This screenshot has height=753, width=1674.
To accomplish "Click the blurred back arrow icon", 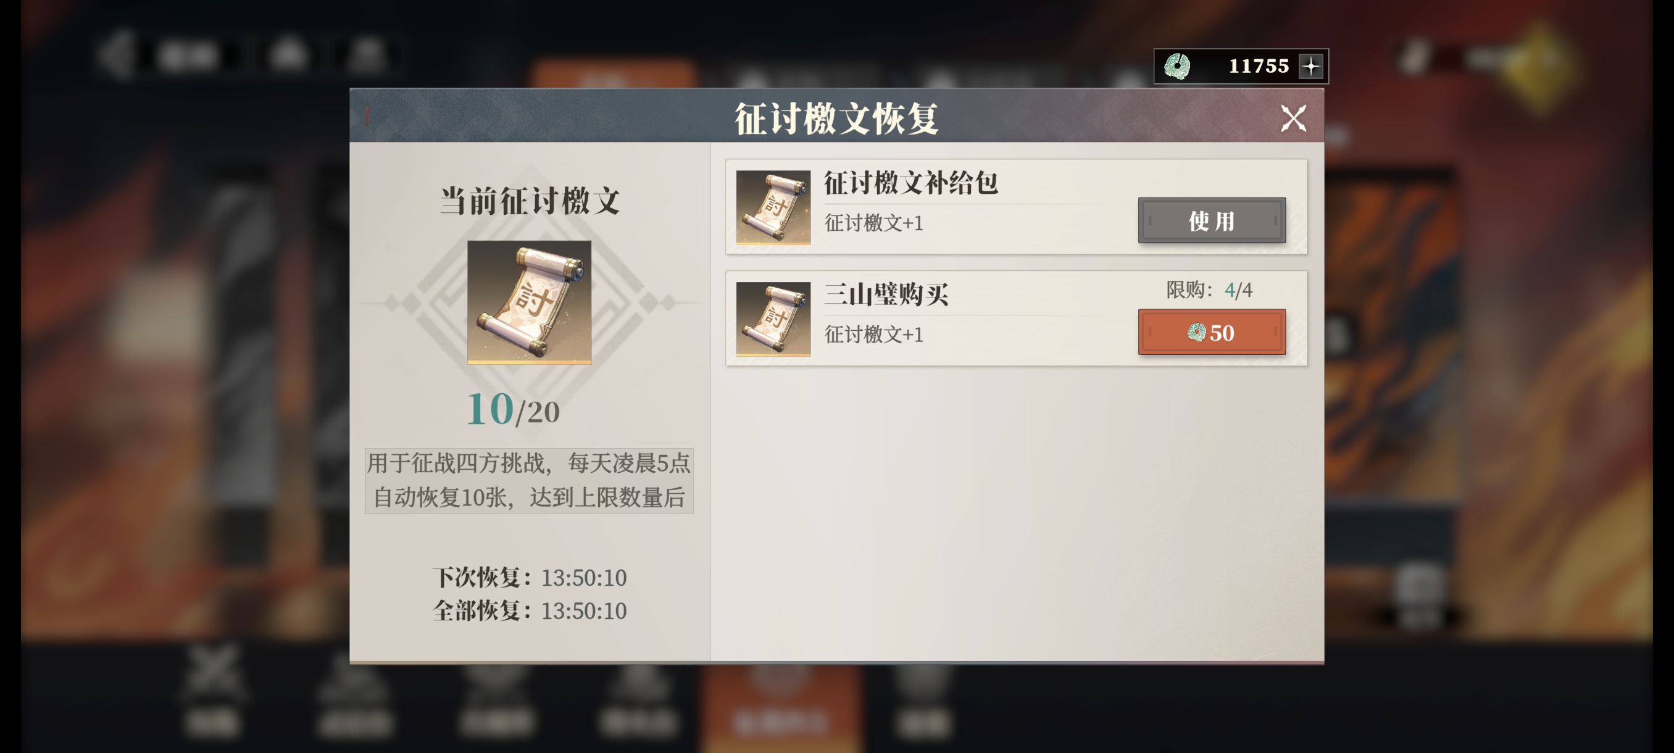I will point(117,55).
